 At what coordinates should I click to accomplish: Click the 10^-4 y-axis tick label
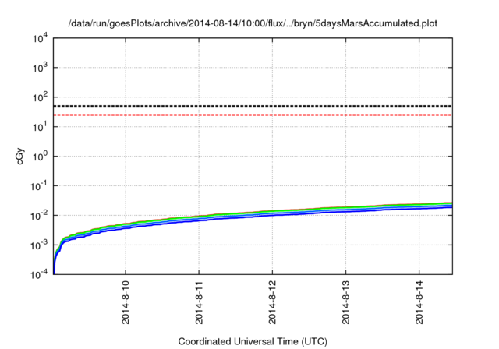[39, 274]
